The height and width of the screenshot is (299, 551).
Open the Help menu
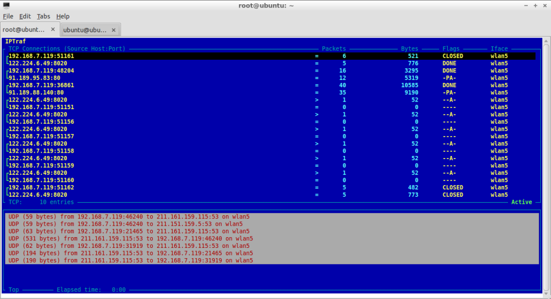coord(63,16)
